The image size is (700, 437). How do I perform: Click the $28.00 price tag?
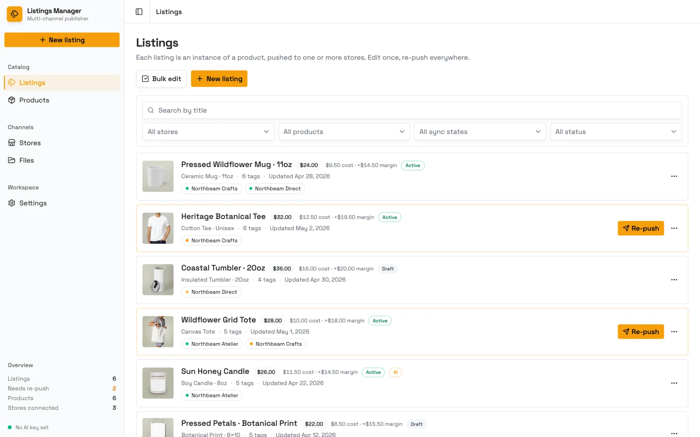[x=273, y=321]
